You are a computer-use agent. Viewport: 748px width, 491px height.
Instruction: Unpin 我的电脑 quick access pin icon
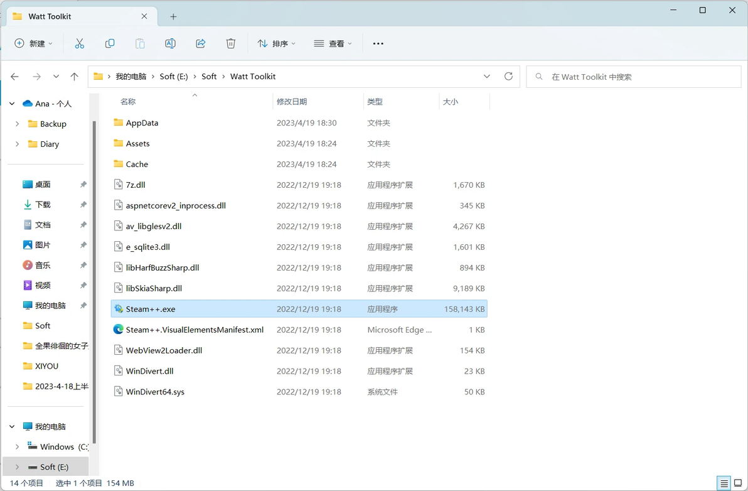[x=83, y=305]
